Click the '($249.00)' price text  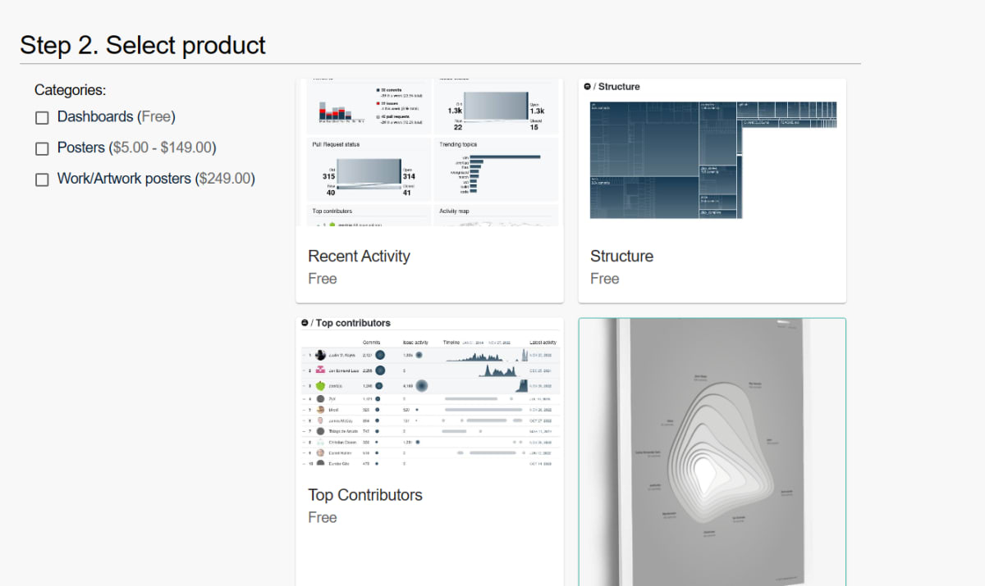point(225,178)
